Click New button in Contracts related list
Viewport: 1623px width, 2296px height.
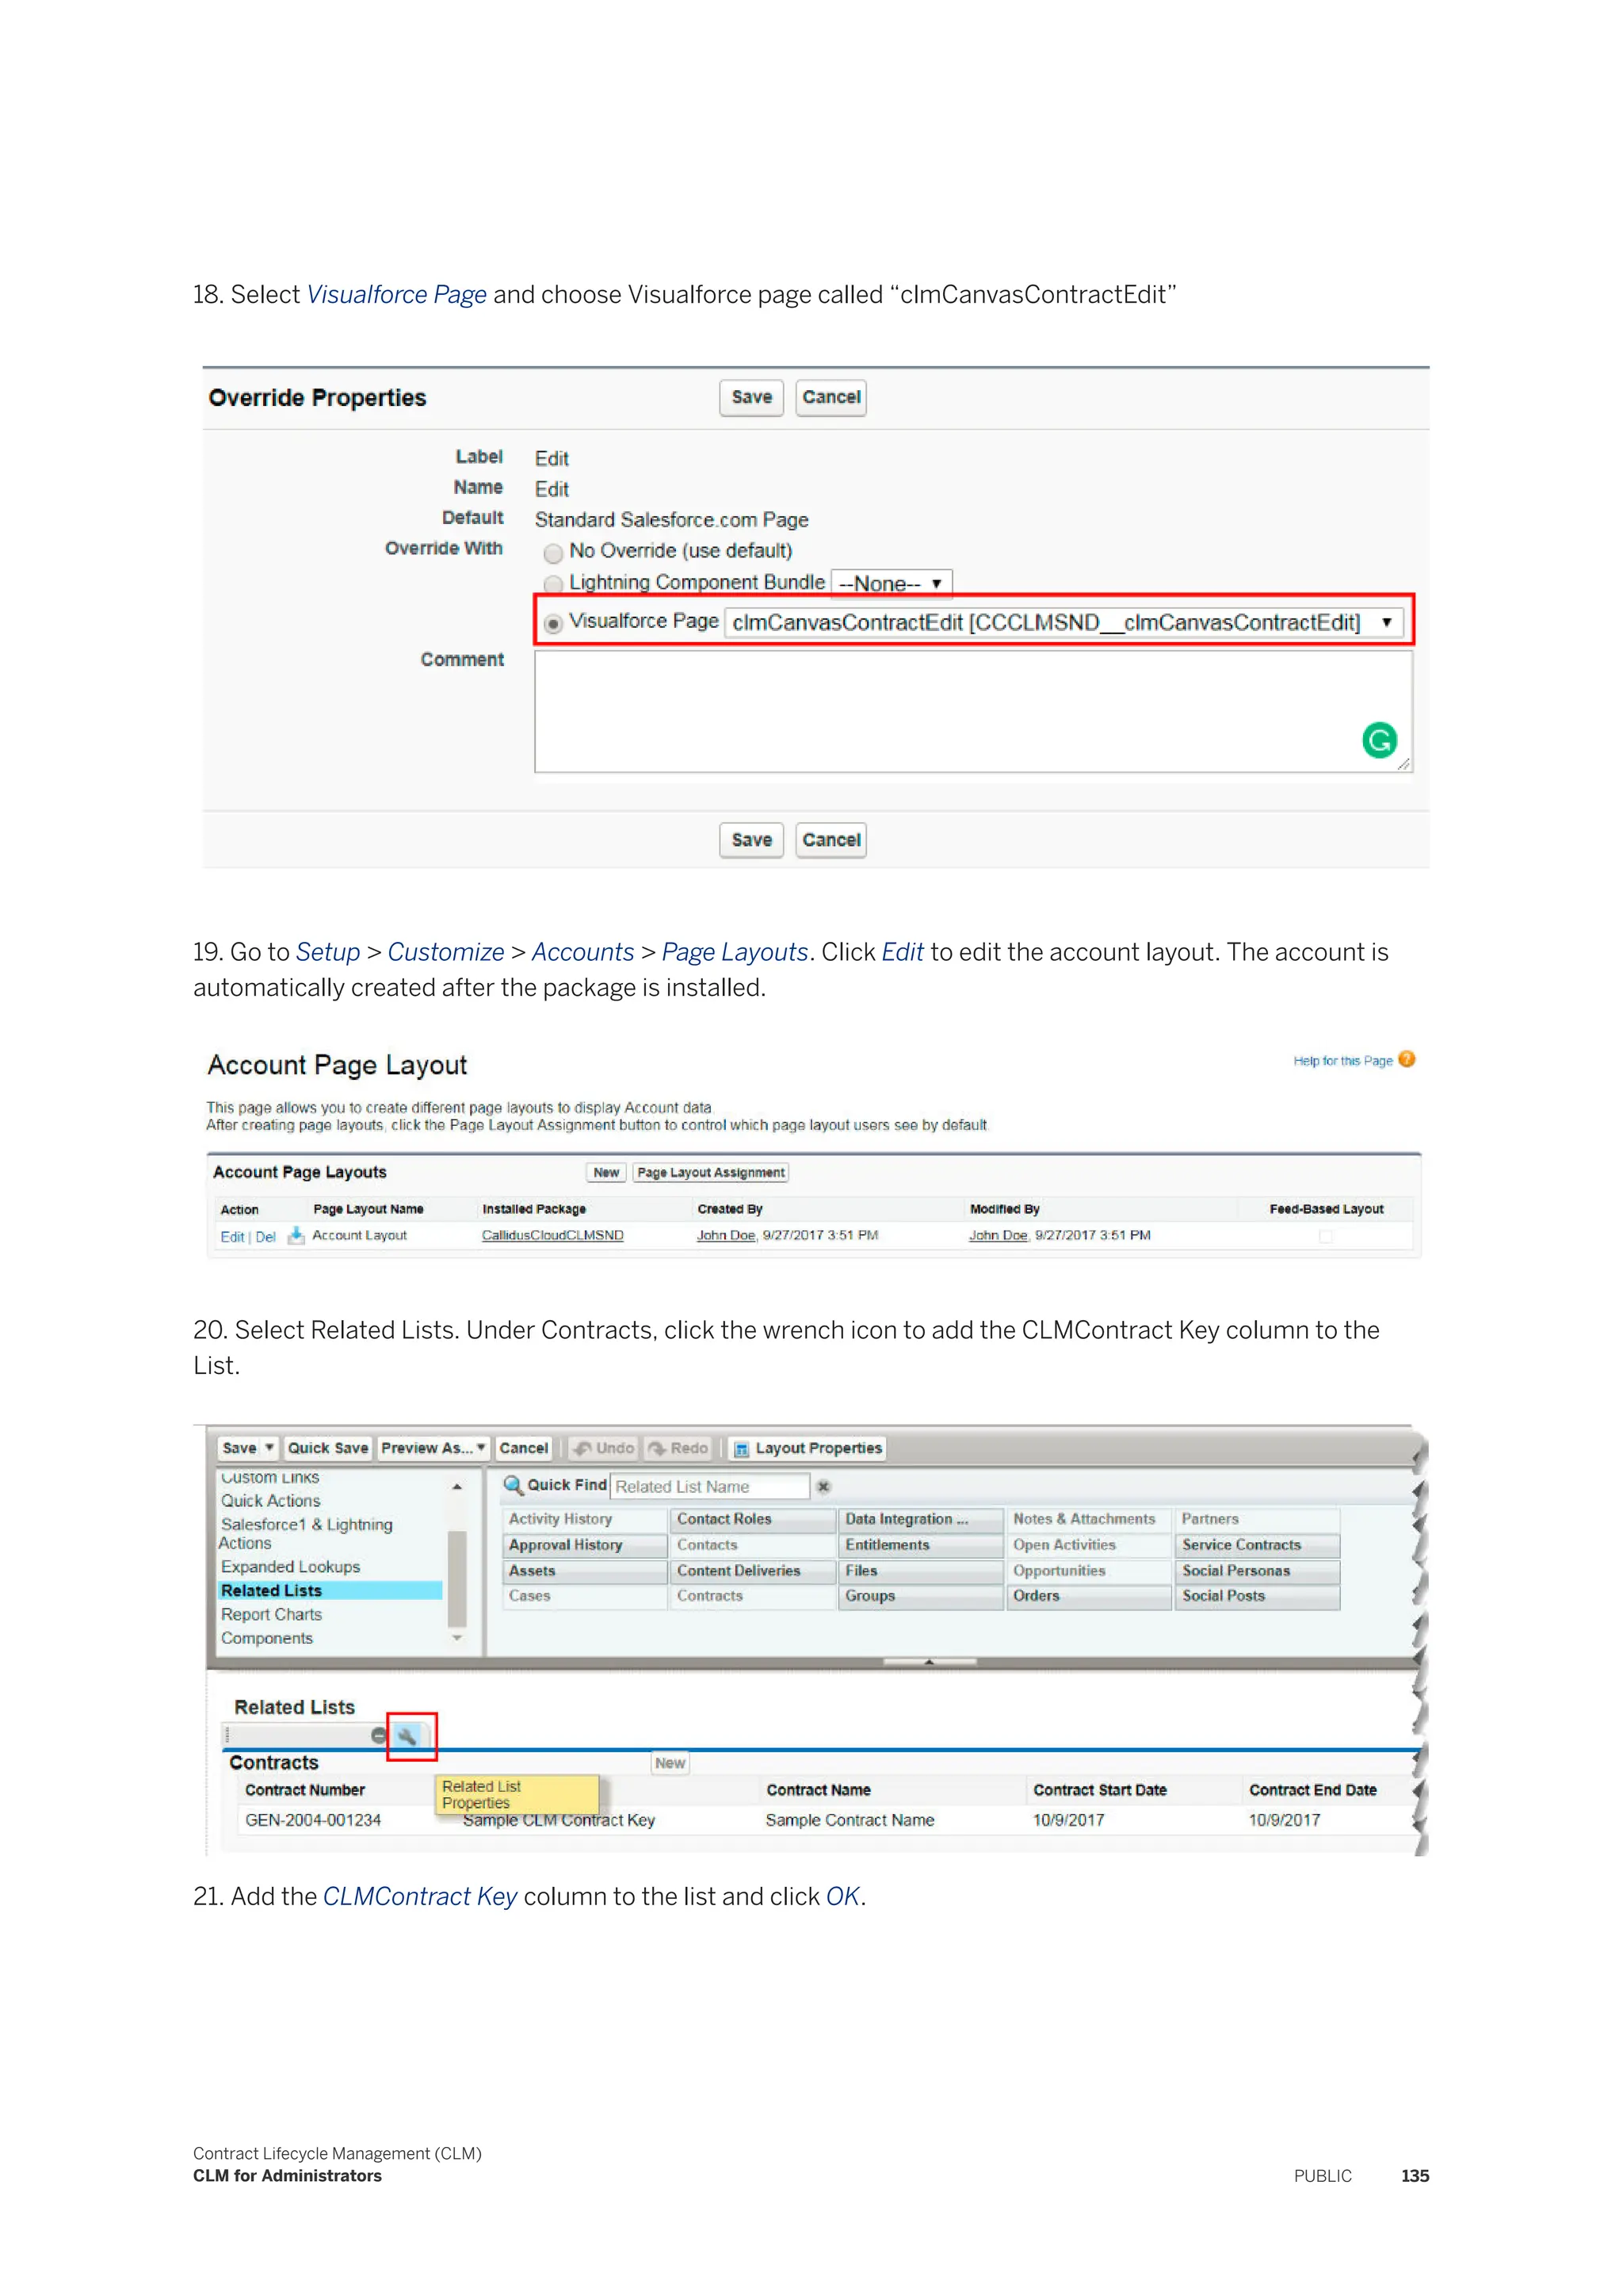click(670, 1763)
